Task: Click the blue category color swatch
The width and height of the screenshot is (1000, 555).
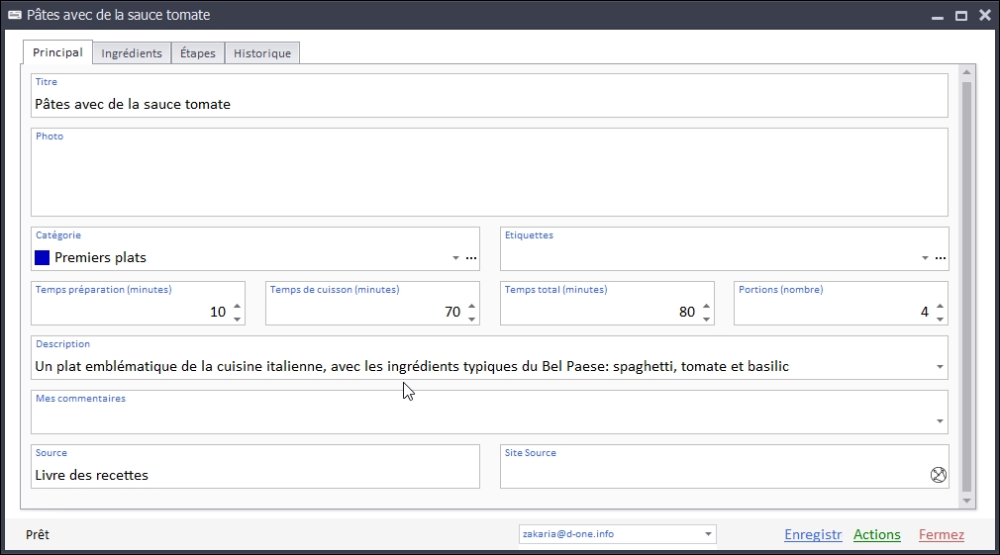Action: (43, 258)
